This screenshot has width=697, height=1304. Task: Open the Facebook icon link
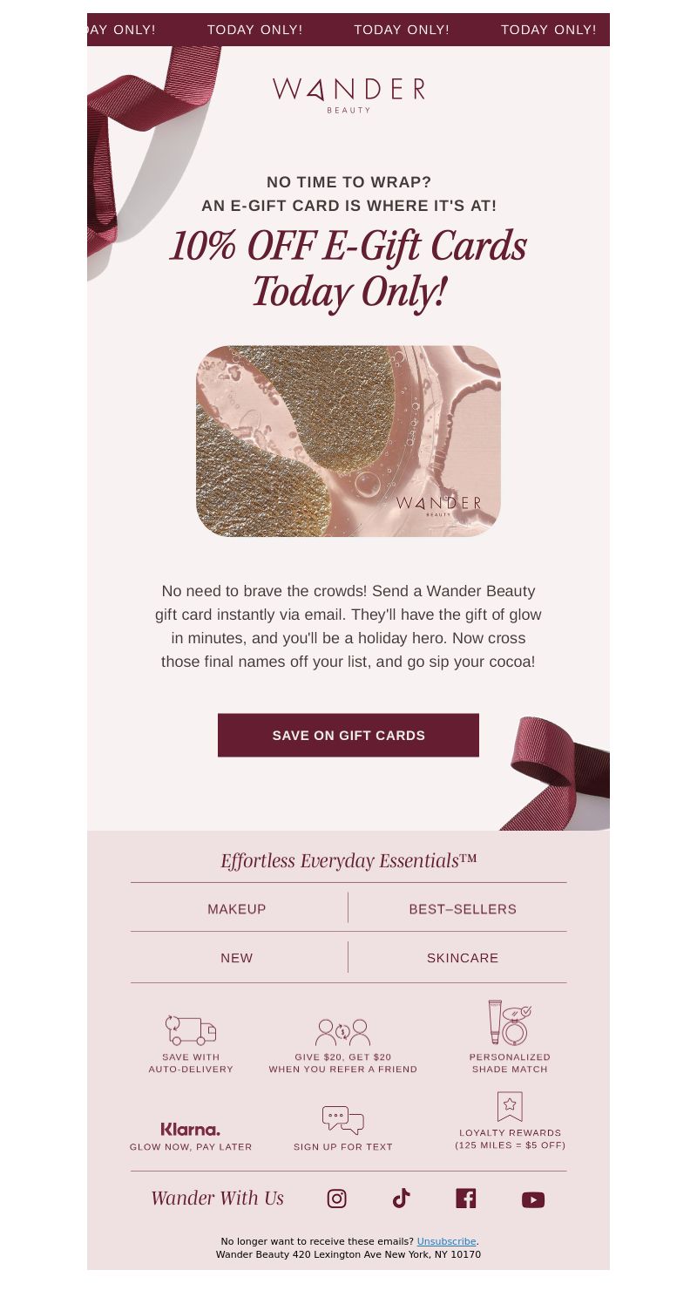point(466,1199)
